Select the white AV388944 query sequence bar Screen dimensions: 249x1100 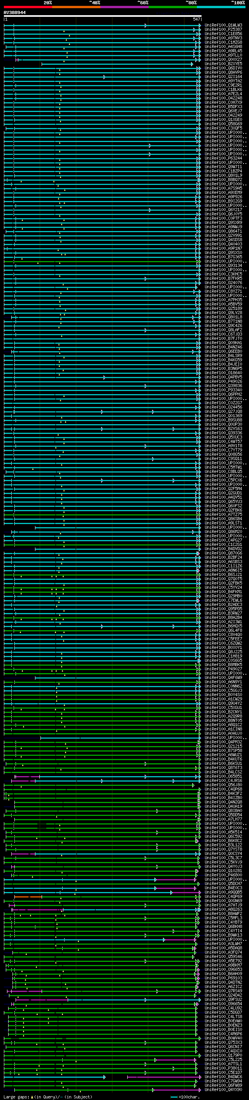[x=102, y=16]
